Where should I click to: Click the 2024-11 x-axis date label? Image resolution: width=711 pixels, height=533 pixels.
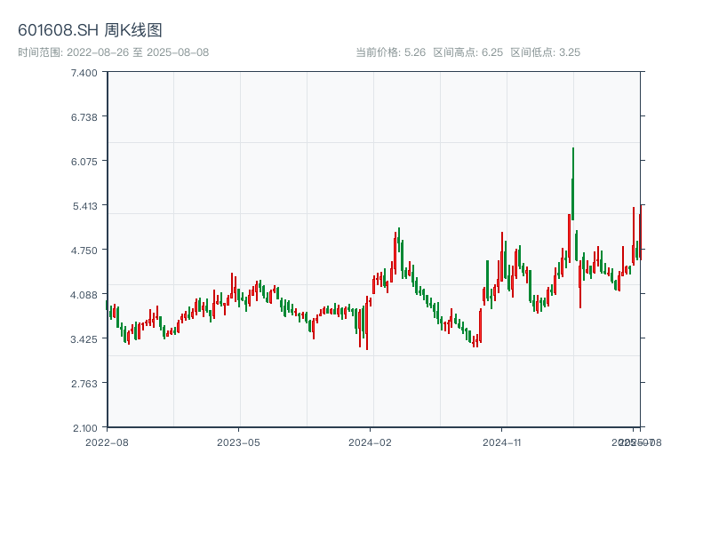(501, 442)
